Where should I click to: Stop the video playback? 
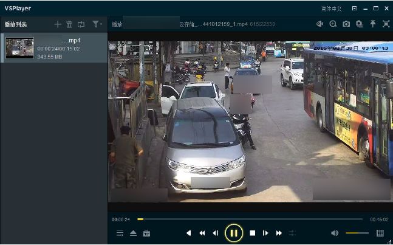(252, 233)
